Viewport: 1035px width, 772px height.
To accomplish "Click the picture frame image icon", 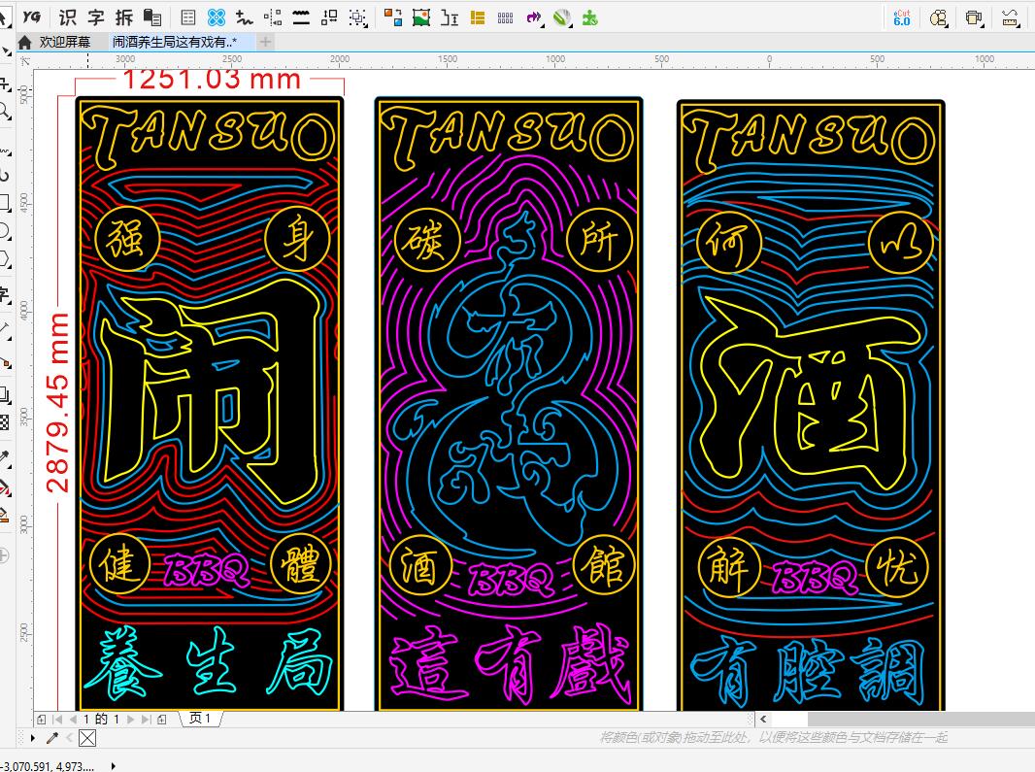I will 421,17.
